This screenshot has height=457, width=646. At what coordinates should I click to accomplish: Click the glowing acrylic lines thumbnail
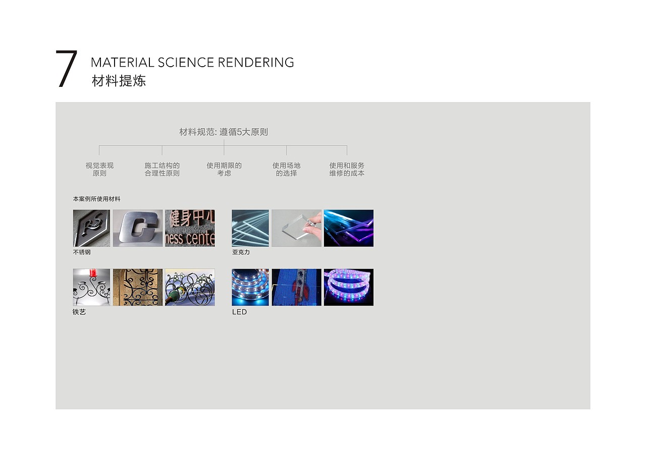[x=250, y=228]
